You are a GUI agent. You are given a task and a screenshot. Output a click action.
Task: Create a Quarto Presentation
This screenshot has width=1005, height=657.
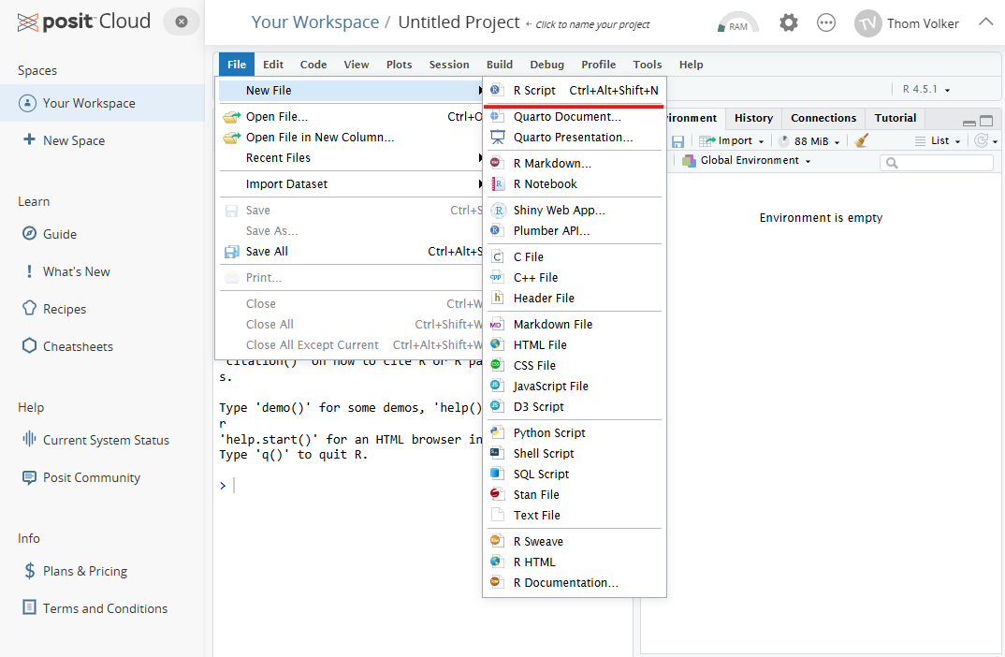(575, 138)
